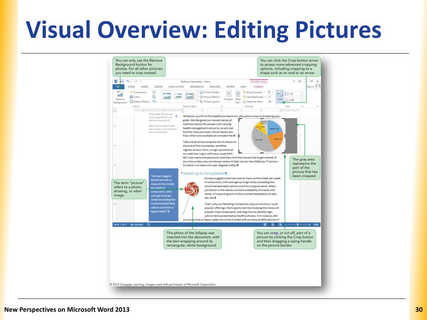Click the proofing status icon
This screenshot has width=427, height=320.
(149, 225)
